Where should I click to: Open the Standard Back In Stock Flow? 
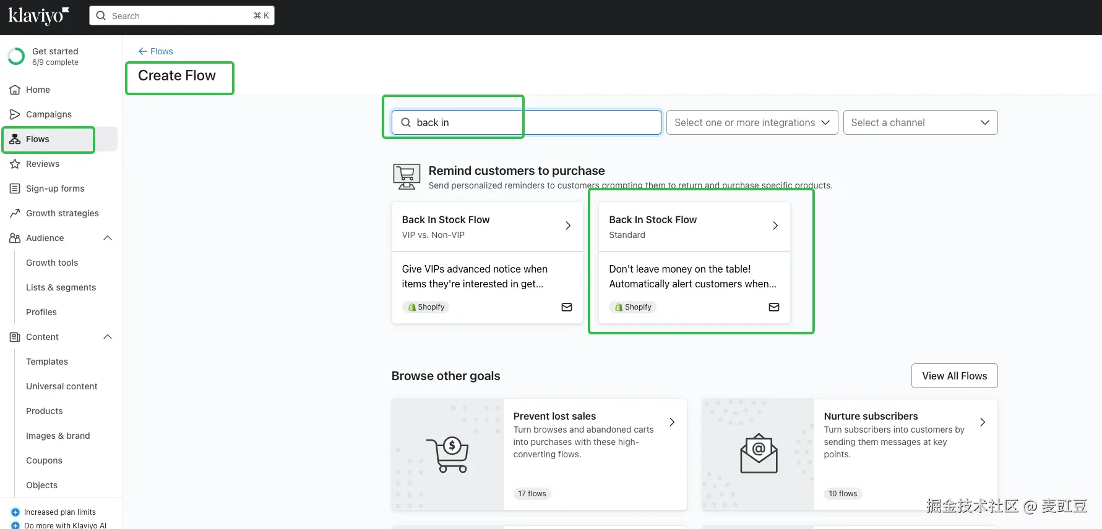point(694,226)
